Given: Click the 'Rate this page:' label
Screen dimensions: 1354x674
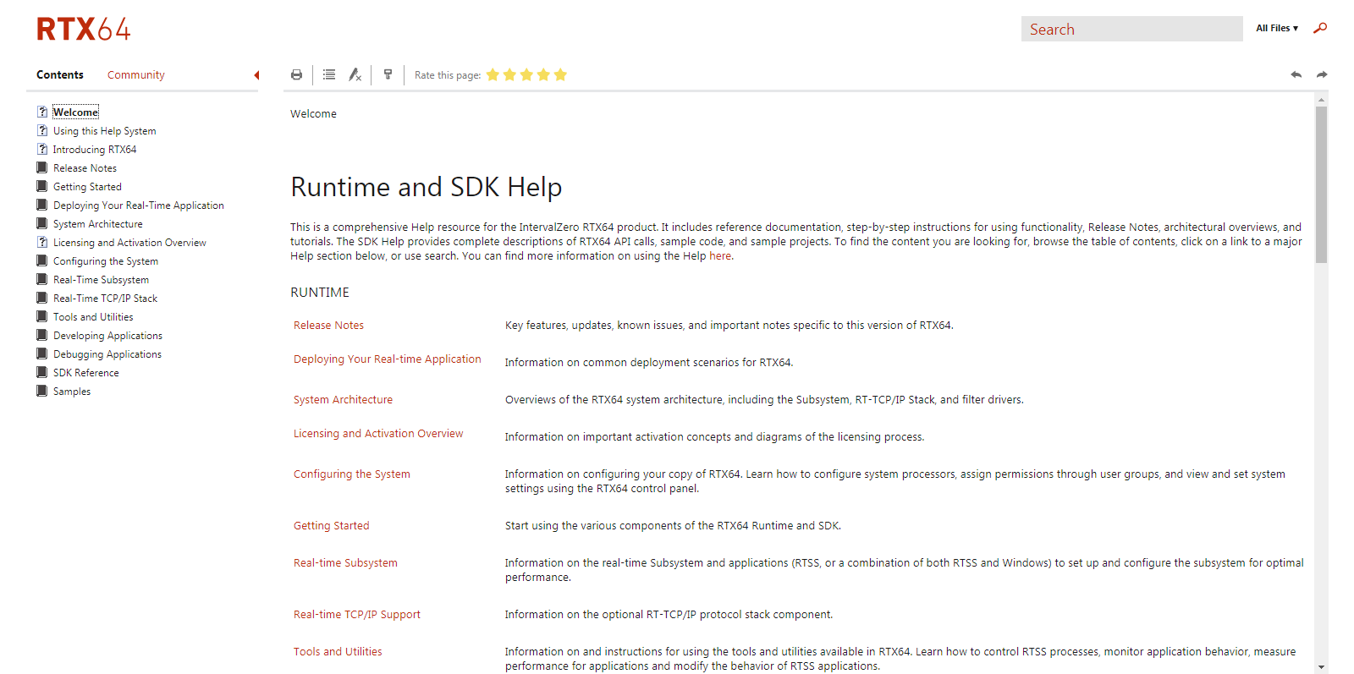Looking at the screenshot, I should point(448,75).
